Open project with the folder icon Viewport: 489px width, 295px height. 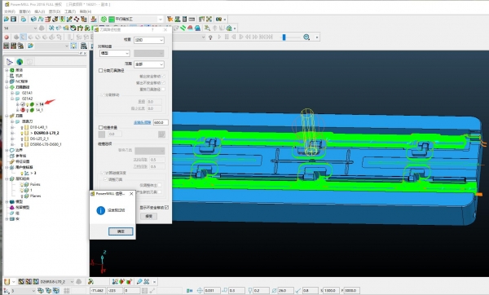click(x=7, y=20)
